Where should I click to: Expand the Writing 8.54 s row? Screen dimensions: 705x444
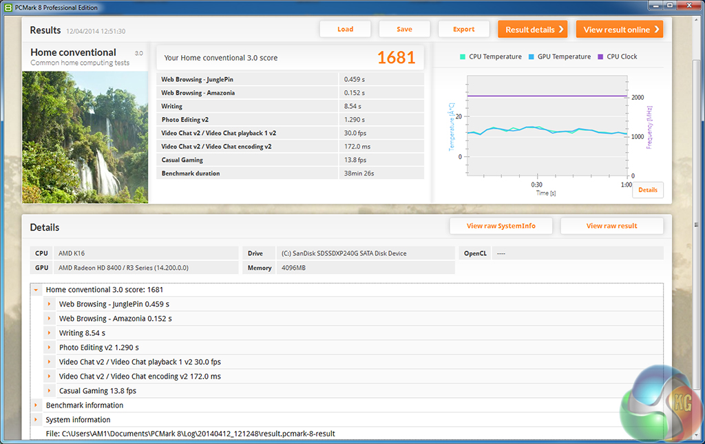[x=50, y=333]
